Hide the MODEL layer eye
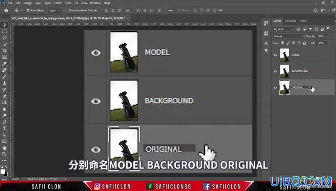Viewport: 336px width, 191px height. (275, 55)
